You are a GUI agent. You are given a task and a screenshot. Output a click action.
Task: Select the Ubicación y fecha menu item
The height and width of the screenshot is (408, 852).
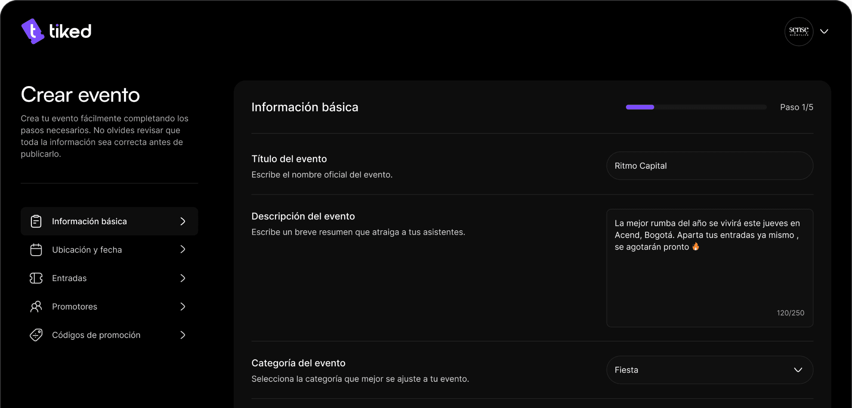(x=87, y=250)
